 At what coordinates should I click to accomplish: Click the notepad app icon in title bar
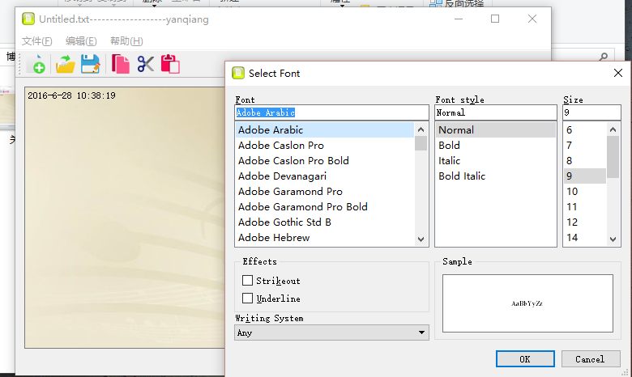point(28,19)
